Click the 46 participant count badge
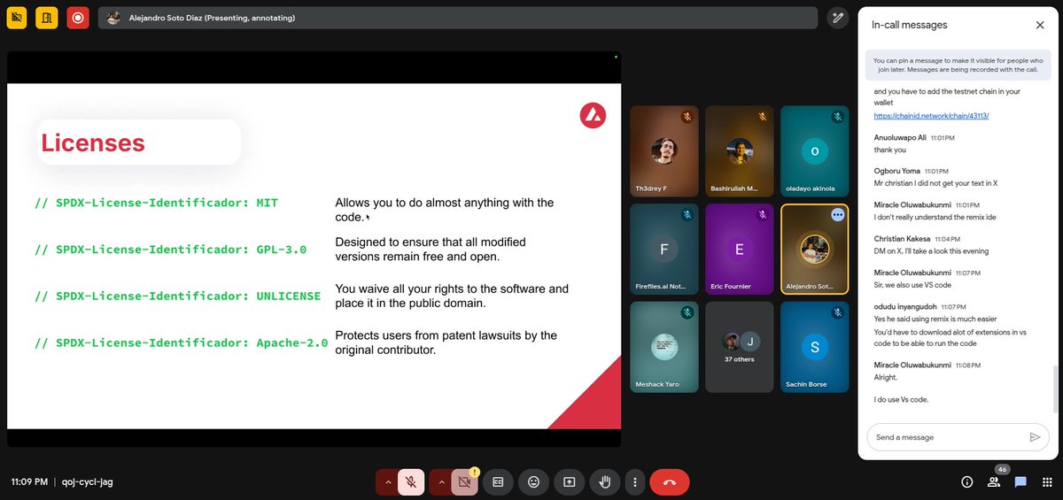The height and width of the screenshot is (500, 1063). tap(1002, 469)
